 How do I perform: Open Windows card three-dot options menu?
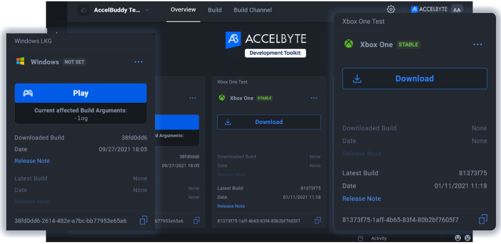[139, 62]
